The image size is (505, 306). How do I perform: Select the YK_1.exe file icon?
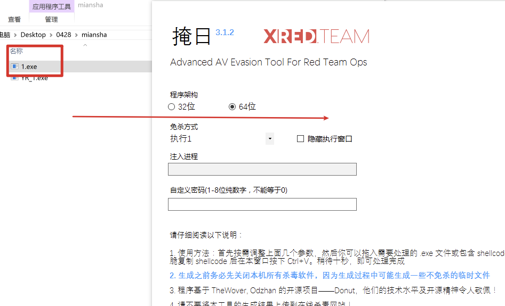pyautogui.click(x=14, y=78)
